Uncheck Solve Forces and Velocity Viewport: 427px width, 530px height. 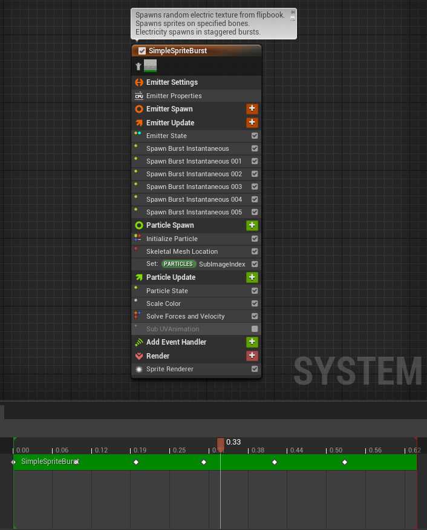click(x=255, y=316)
